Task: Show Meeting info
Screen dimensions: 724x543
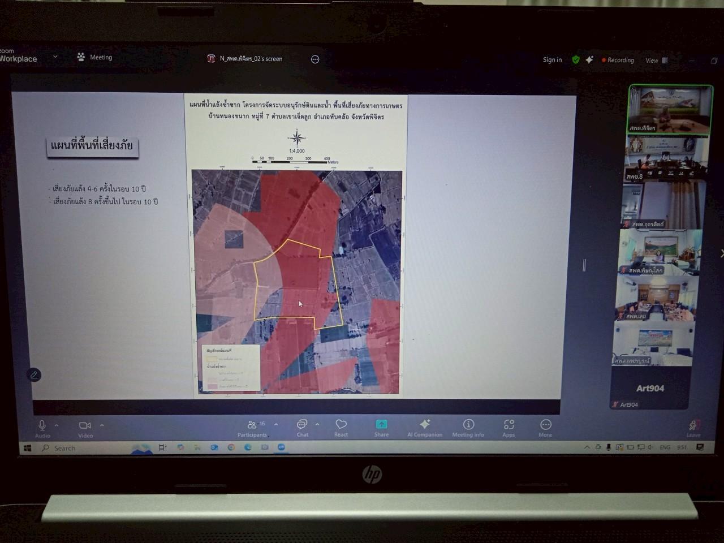Action: click(468, 425)
